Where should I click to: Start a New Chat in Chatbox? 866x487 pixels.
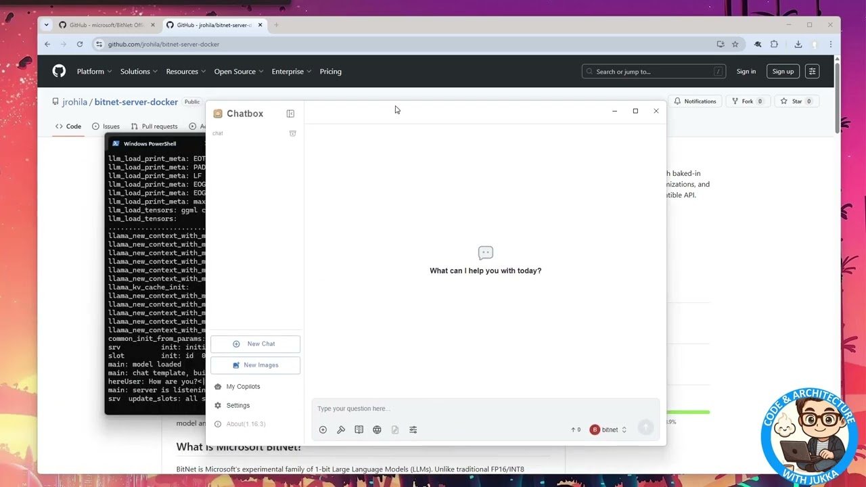coord(255,344)
